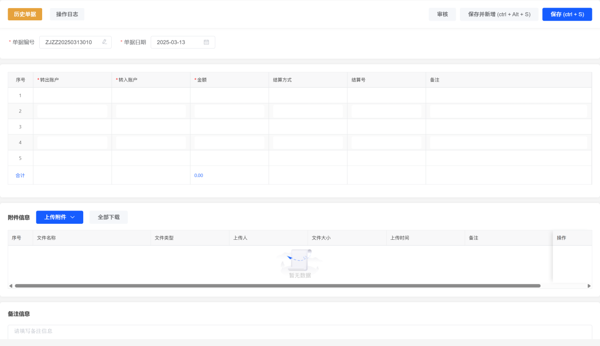Open row 3 结算方式 cell
The height and width of the screenshot is (346, 600).
pyautogui.click(x=308, y=127)
